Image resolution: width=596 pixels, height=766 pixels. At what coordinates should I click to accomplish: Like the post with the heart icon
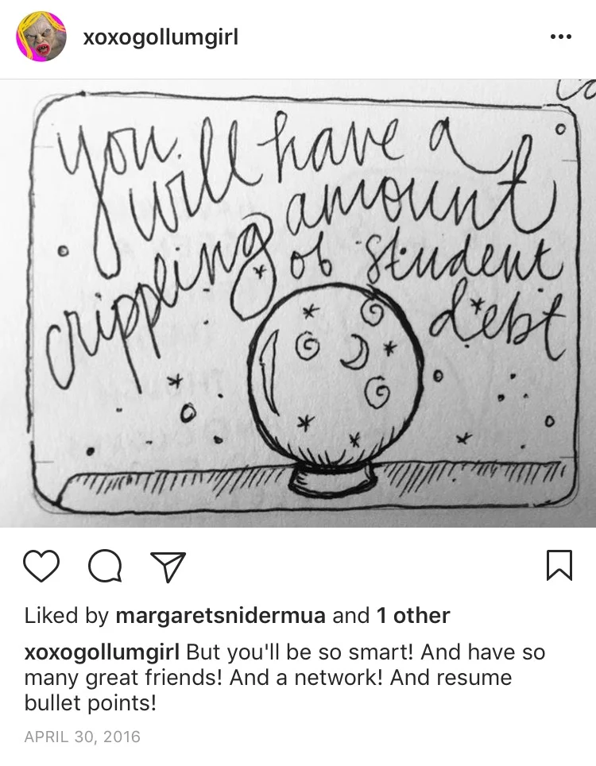click(x=41, y=566)
